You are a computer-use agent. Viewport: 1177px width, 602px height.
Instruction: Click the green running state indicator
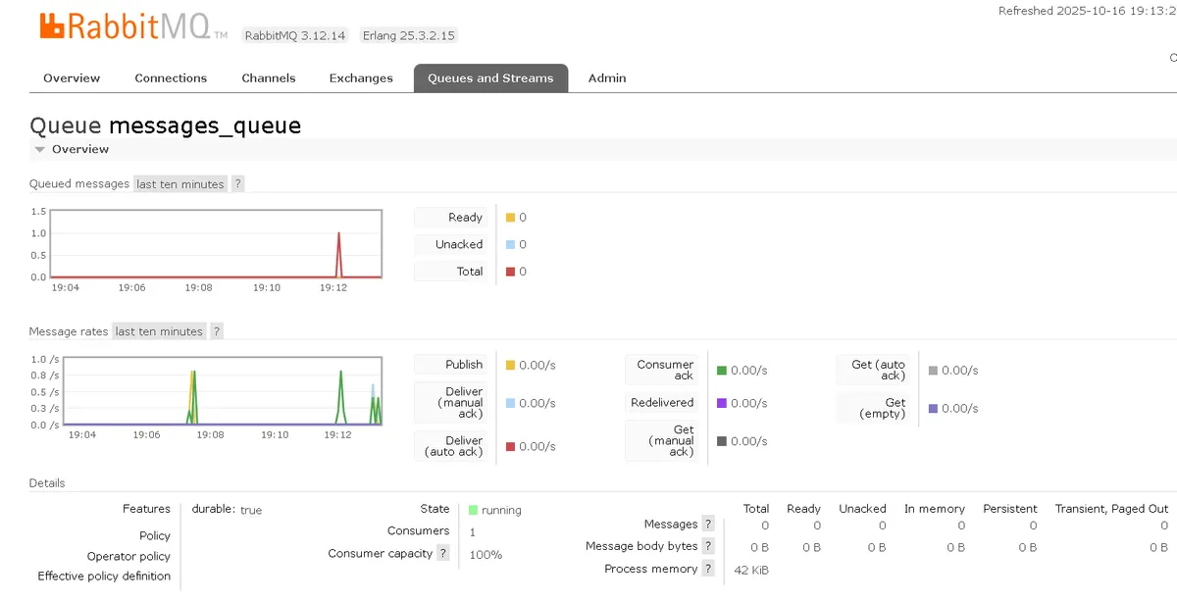[x=473, y=510]
